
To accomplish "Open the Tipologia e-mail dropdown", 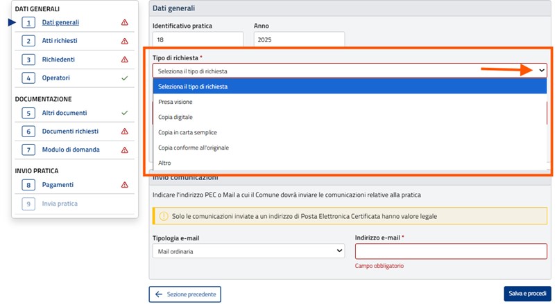I will click(248, 251).
